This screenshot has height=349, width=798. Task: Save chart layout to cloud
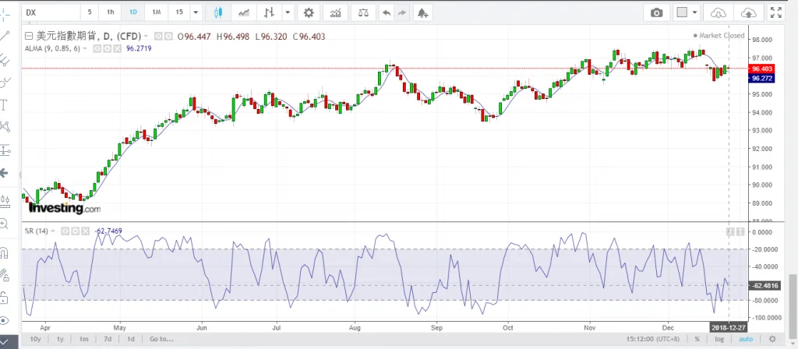tap(748, 12)
